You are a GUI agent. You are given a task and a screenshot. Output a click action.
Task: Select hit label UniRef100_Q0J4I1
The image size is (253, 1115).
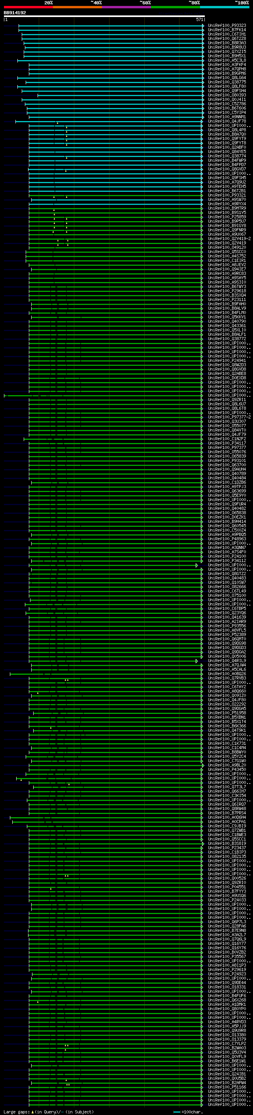[x=227, y=100]
